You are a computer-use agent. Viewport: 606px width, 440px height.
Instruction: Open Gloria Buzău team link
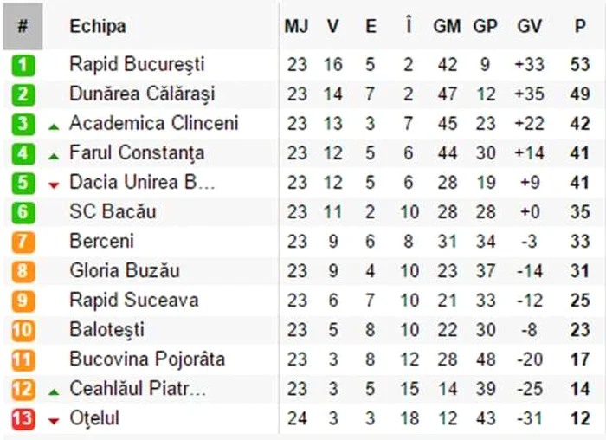click(x=125, y=270)
